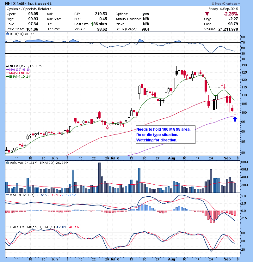Click the Options value 'yes'
This screenshot has width=253, height=262.
click(x=146, y=14)
